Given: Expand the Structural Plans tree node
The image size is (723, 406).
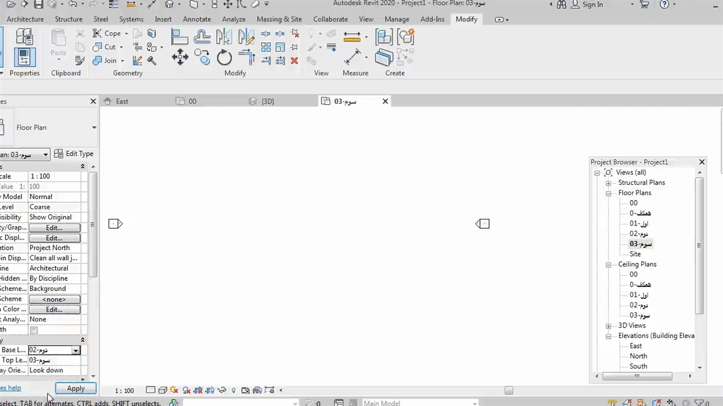Looking at the screenshot, I should (x=608, y=183).
